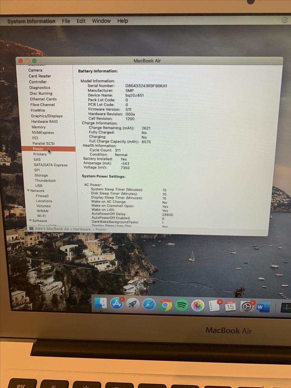Select Wi-Fi under Network
This screenshot has width=291, height=388.
[x=41, y=216]
